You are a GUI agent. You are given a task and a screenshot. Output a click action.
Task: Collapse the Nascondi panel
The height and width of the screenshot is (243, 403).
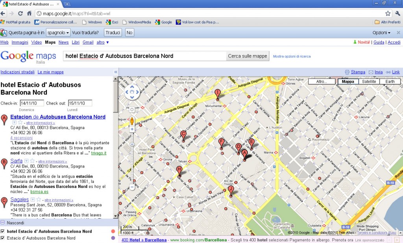pyautogui.click(x=2, y=223)
